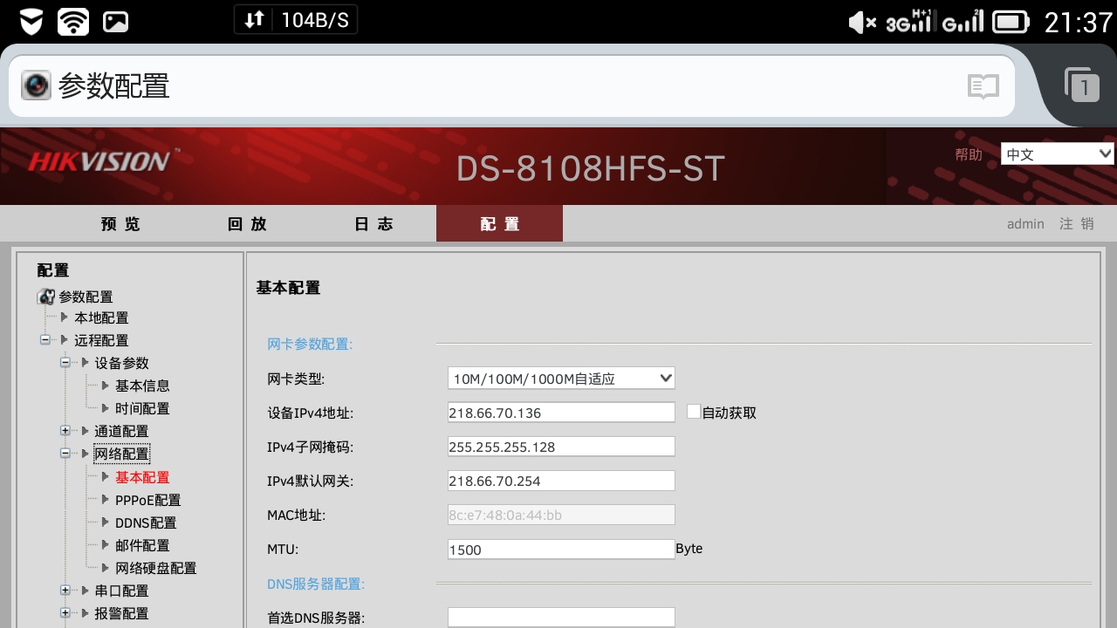
Task: Collapse the 远程配置 tree node
Action: point(45,339)
